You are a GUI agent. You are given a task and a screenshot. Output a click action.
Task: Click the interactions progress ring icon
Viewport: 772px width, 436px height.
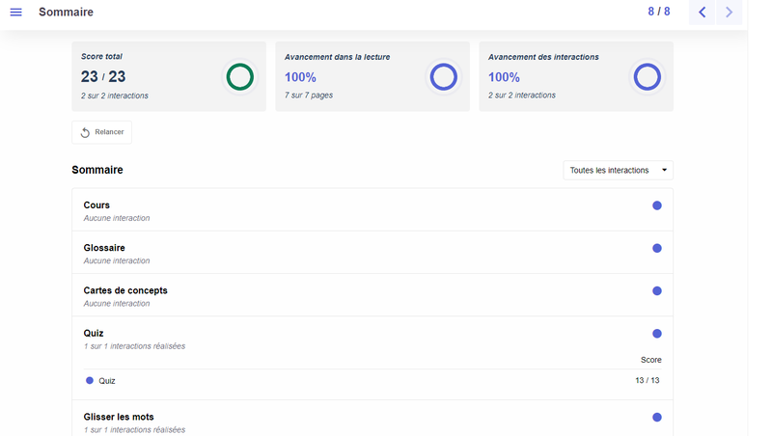tap(647, 77)
